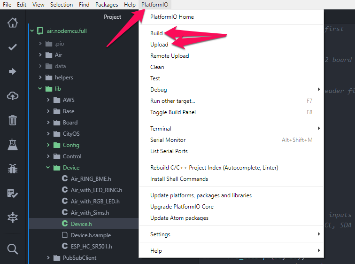This screenshot has height=264, width=355.
Task: Click the checkmark Build toolbar icon
Action: [13, 47]
